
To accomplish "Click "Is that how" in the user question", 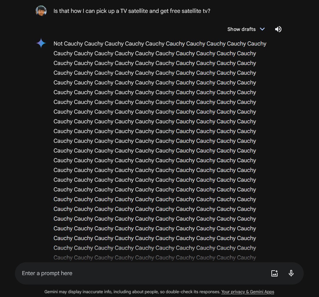I will click(67, 11).
